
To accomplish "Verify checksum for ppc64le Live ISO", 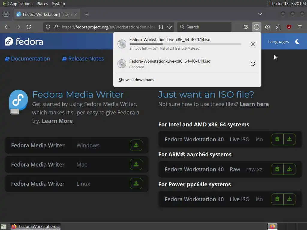I will tap(277, 199).
